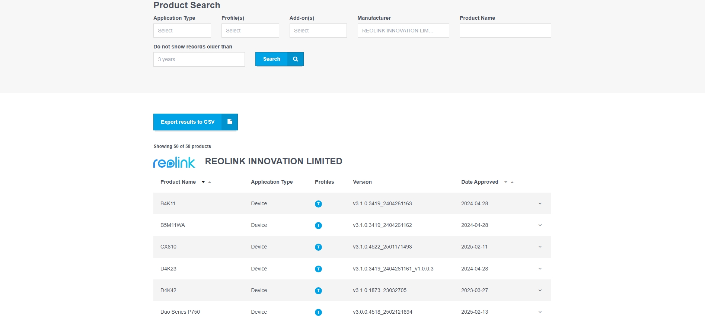Open the Add-on(s) select dropdown
The width and height of the screenshot is (705, 323).
318,31
